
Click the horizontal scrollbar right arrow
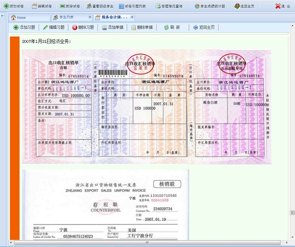287,242
